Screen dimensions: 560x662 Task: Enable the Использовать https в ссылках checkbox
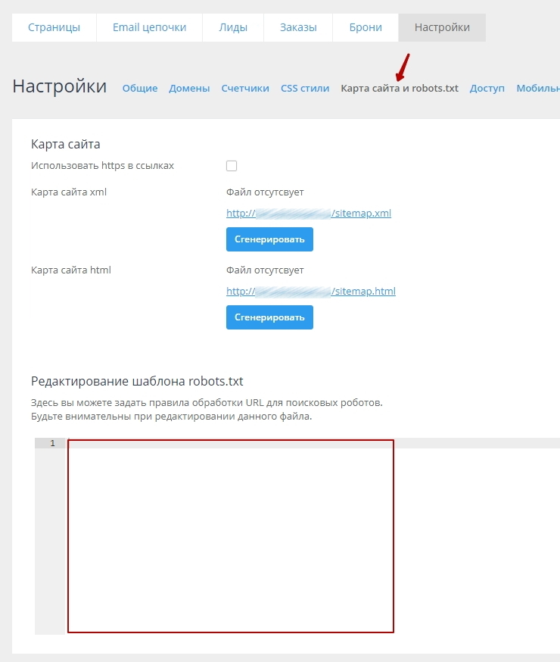tap(232, 166)
